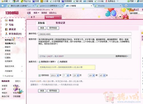The image size is (143, 104).
Task: Open the 免费起名 bookmark
Action: (x=110, y=1)
